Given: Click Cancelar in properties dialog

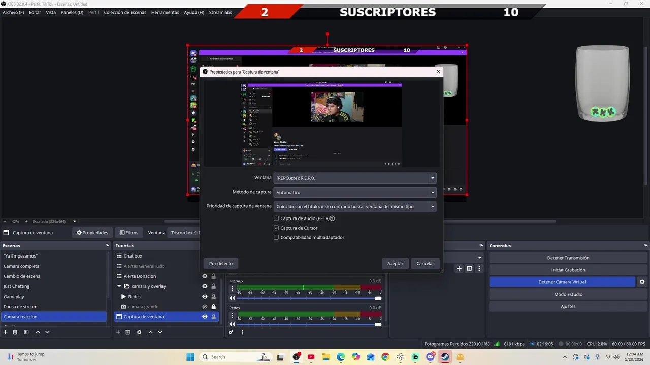Looking at the screenshot, I should [x=425, y=263].
